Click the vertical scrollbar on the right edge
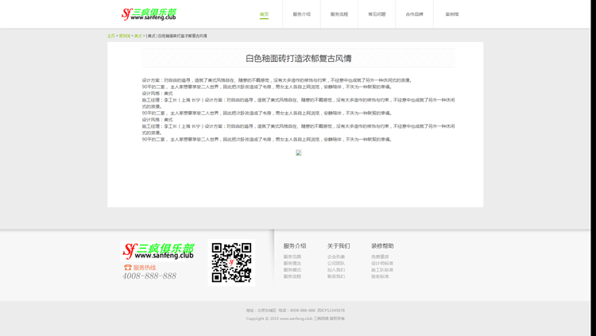The image size is (596, 336). point(593,168)
